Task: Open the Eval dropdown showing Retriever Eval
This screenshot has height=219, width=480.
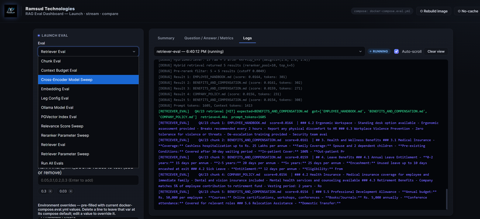Action: click(x=88, y=51)
